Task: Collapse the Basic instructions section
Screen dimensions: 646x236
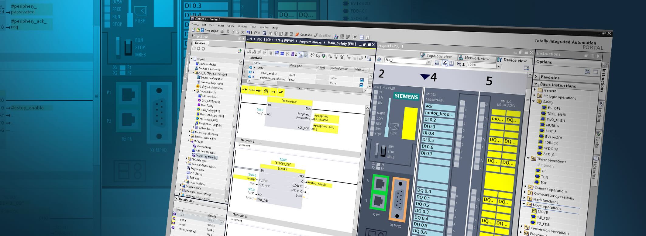Action: coord(536,84)
